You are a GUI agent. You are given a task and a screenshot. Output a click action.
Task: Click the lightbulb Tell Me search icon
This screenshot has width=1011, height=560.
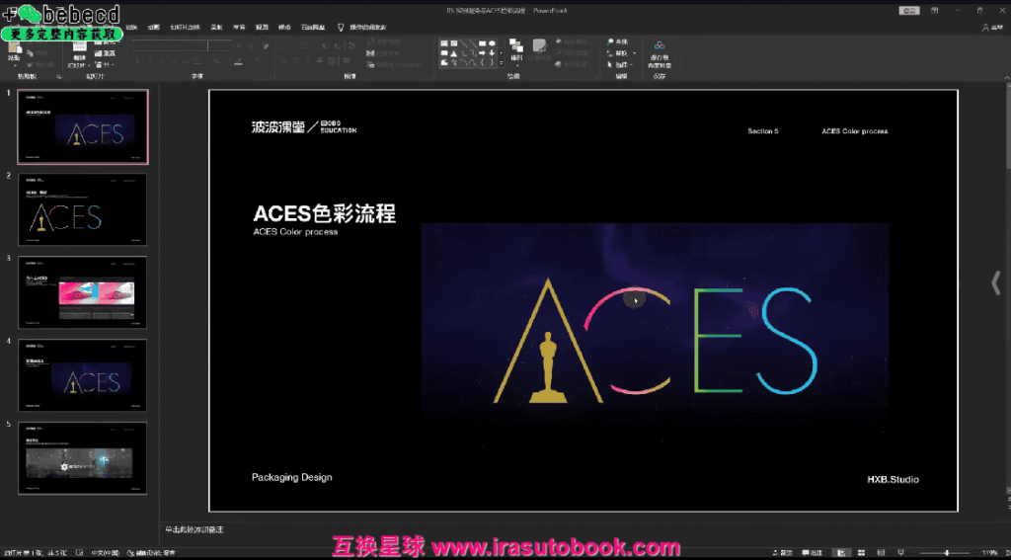click(341, 27)
